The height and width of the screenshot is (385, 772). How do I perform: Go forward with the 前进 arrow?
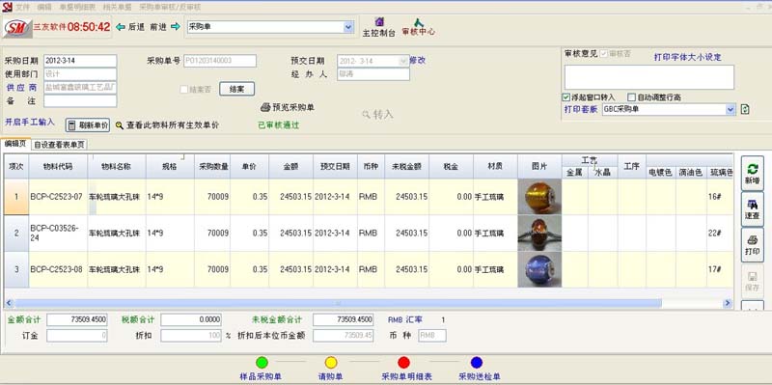176,27
